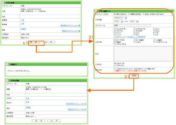
Task: Click the スケジュール title field containing 会議
Action: click(x=132, y=25)
